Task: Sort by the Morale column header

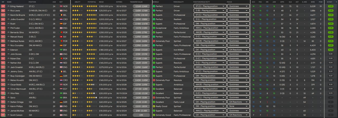Action: pyautogui.click(x=156, y=2)
